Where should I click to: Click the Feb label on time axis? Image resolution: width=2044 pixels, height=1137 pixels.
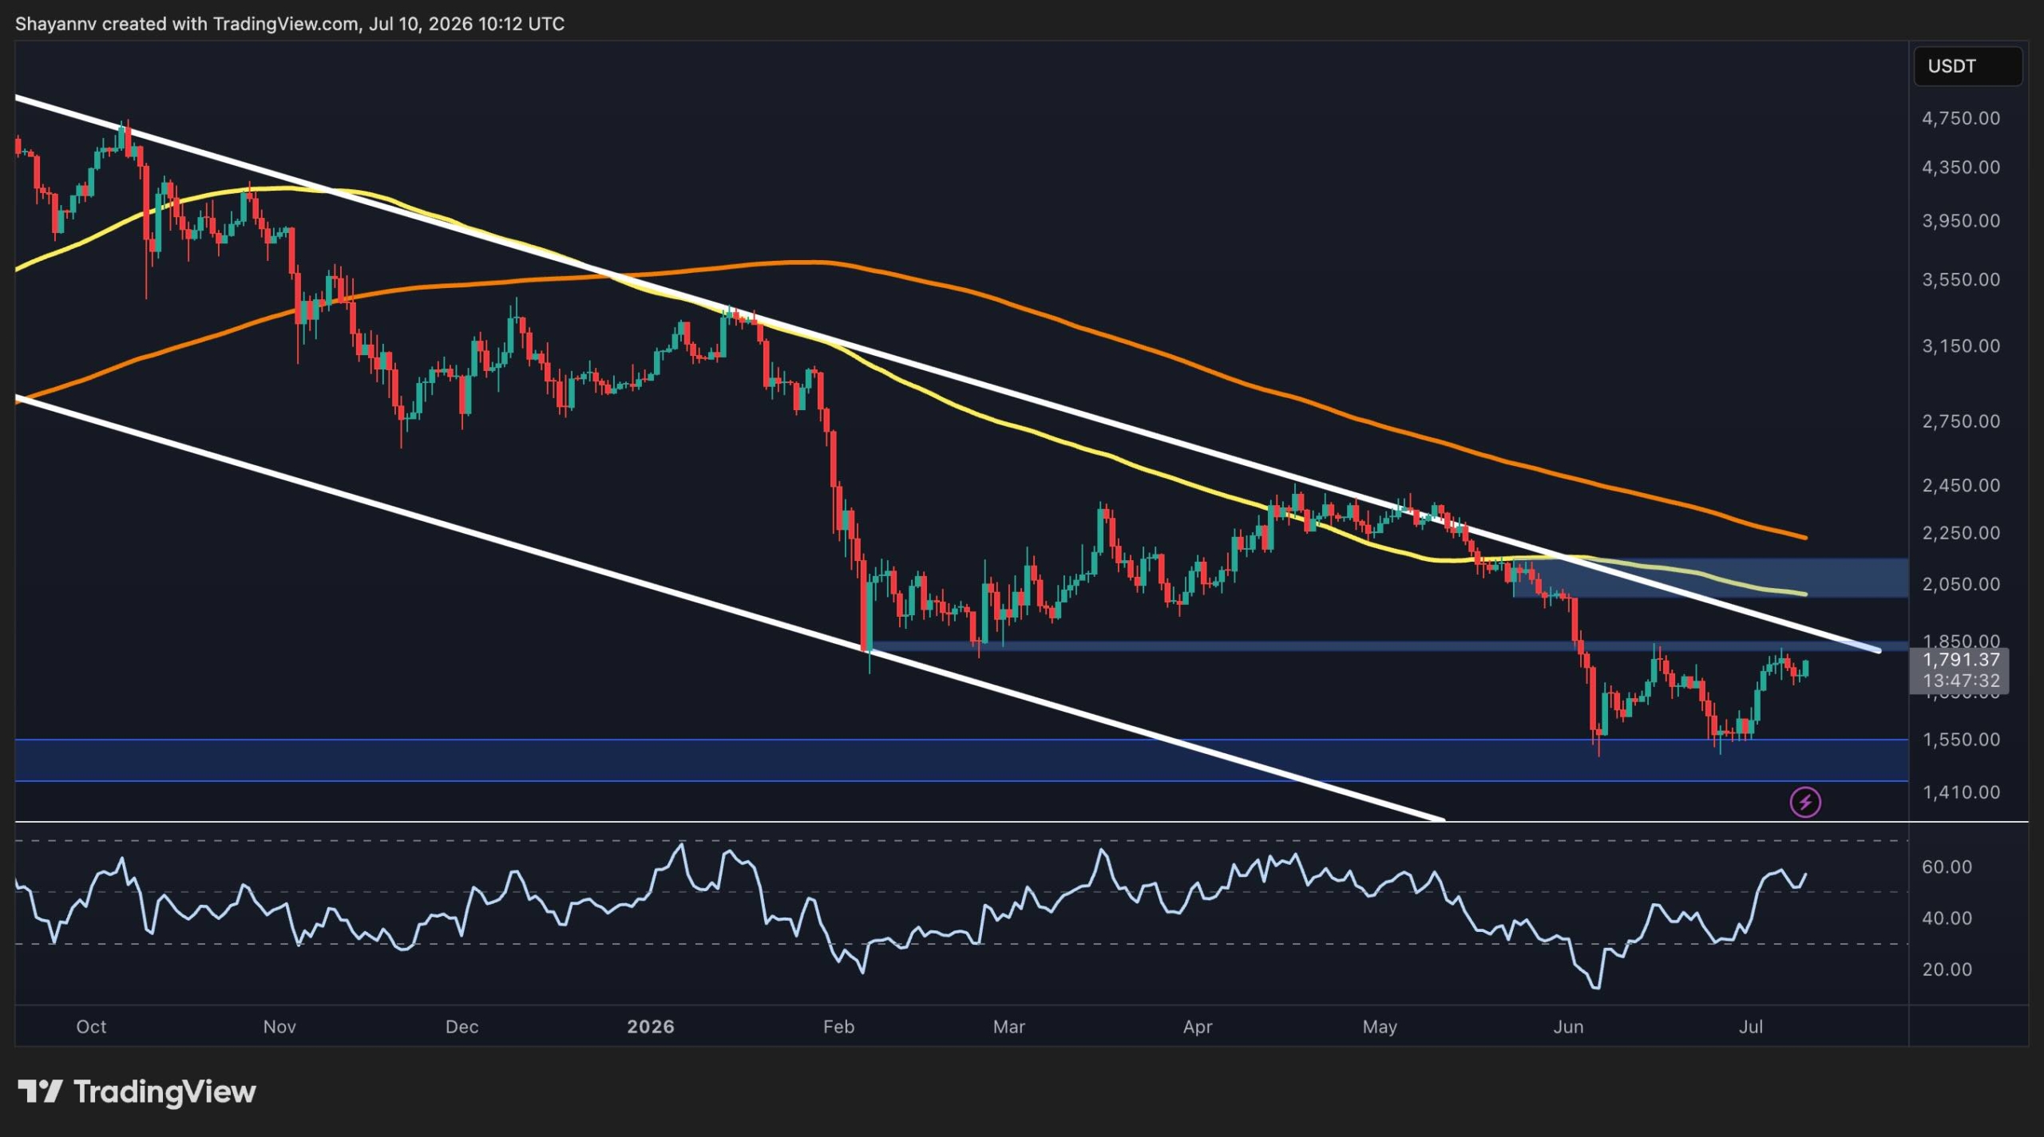click(x=838, y=1027)
